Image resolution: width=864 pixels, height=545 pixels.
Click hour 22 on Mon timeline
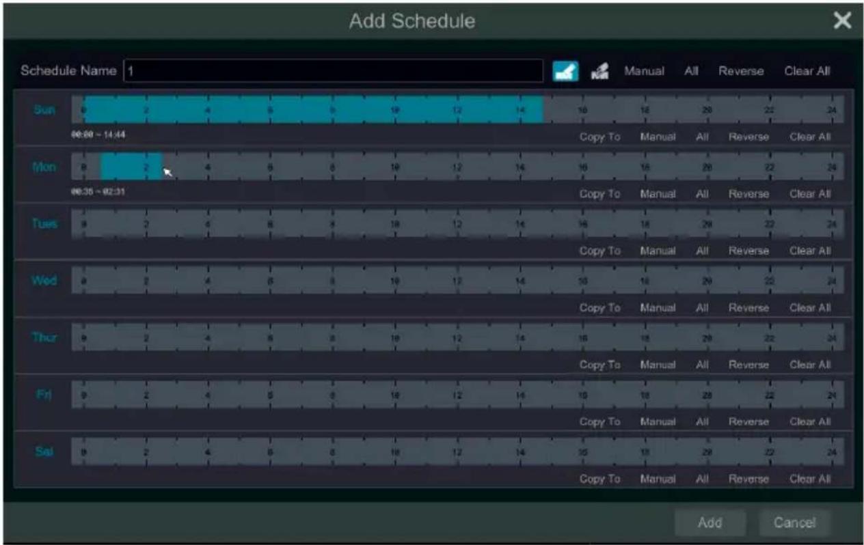(770, 166)
